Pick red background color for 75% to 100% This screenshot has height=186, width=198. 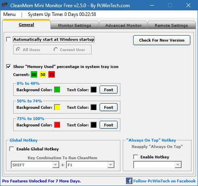point(57,125)
